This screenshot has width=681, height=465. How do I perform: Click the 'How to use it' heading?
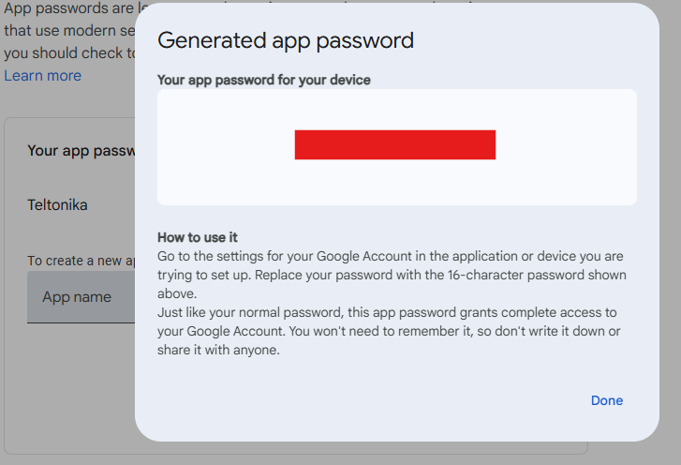pyautogui.click(x=198, y=237)
